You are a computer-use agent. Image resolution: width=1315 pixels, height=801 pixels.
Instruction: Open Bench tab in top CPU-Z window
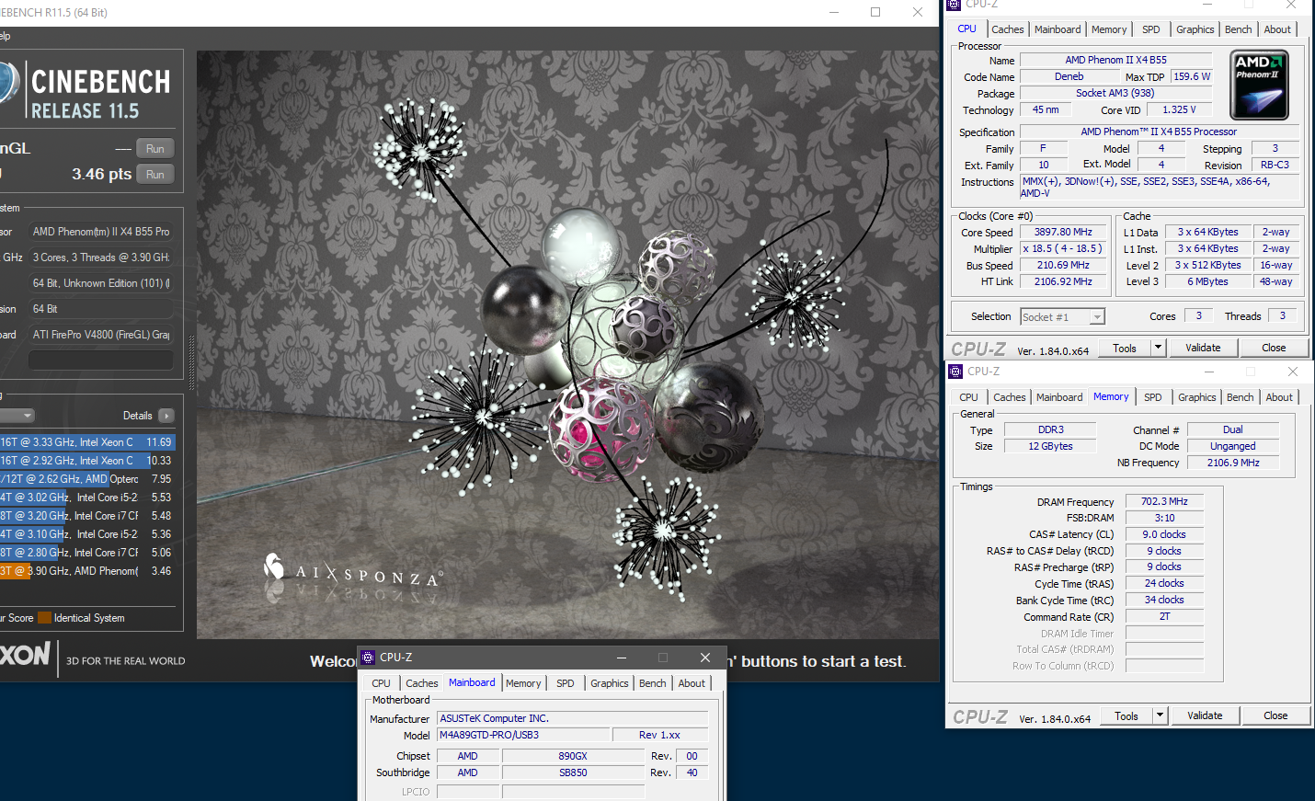tap(1238, 29)
